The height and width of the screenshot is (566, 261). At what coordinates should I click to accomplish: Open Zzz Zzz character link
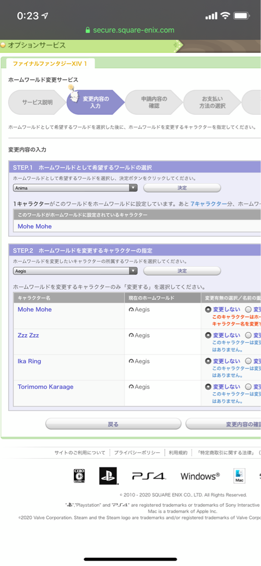pyautogui.click(x=28, y=335)
